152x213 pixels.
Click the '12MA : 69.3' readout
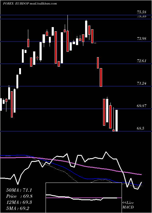coord(19,202)
